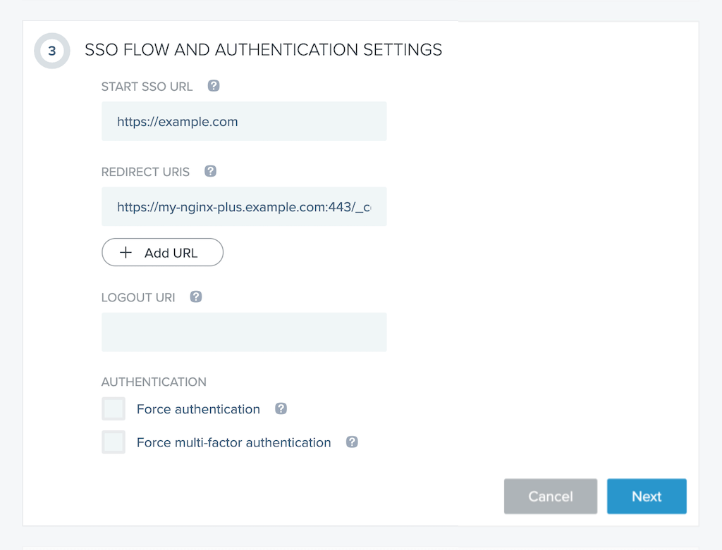The image size is (722, 550).
Task: Open the Force multi-factor authentication help icon
Action: [352, 442]
